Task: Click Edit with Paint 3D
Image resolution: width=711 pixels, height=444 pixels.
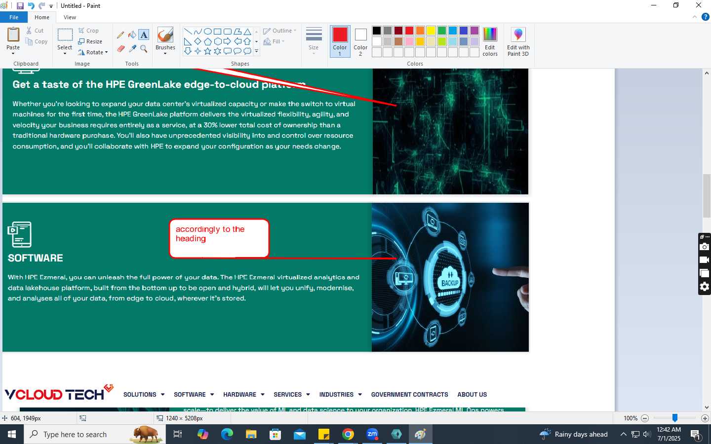Action: point(518,42)
